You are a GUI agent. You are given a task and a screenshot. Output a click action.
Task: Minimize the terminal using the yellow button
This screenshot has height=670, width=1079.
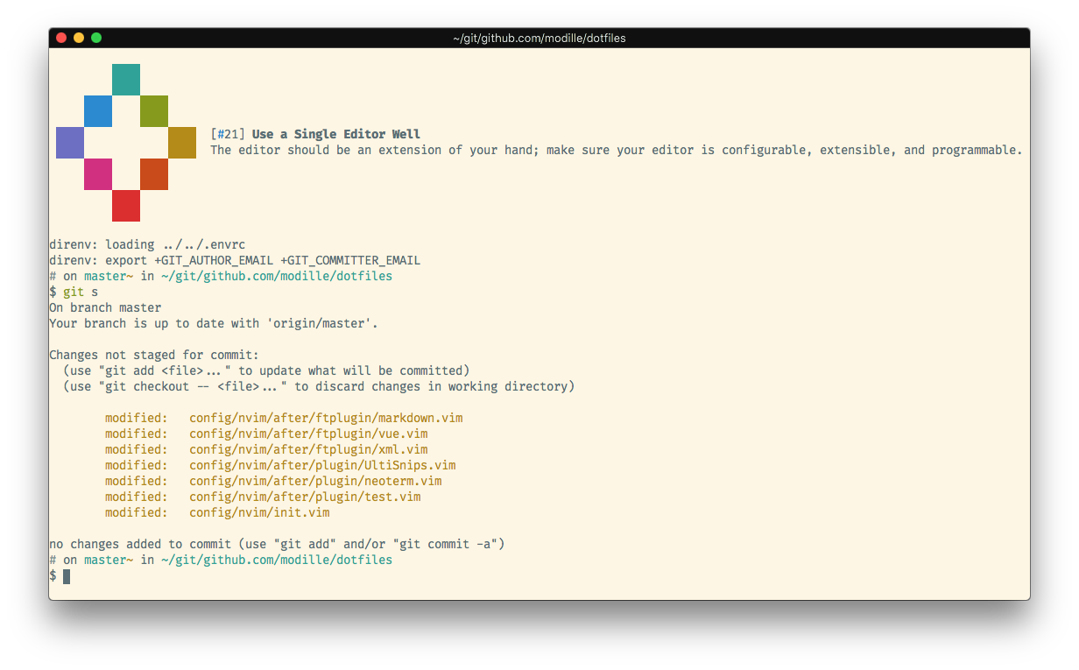pyautogui.click(x=79, y=38)
